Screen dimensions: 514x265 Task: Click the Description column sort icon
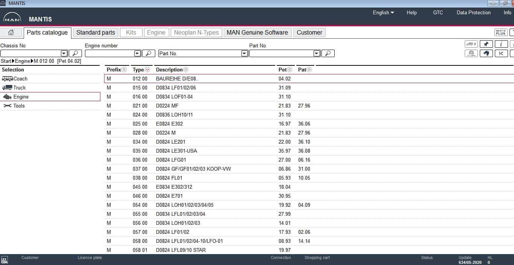point(186,70)
